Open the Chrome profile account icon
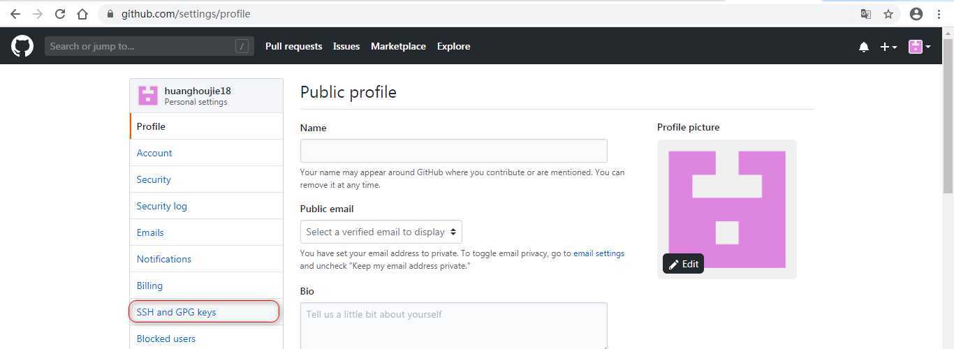The width and height of the screenshot is (954, 349). (916, 14)
